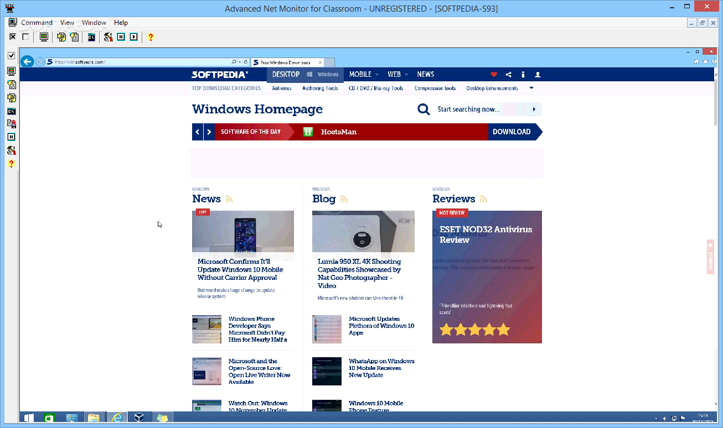Click the RSS feed icon beside Reviews

click(483, 199)
